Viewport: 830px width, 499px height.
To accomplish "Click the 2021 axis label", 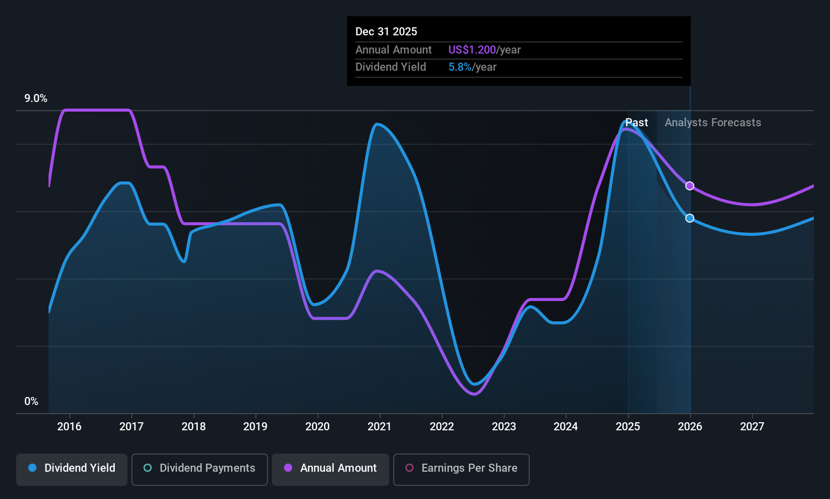I will [380, 427].
